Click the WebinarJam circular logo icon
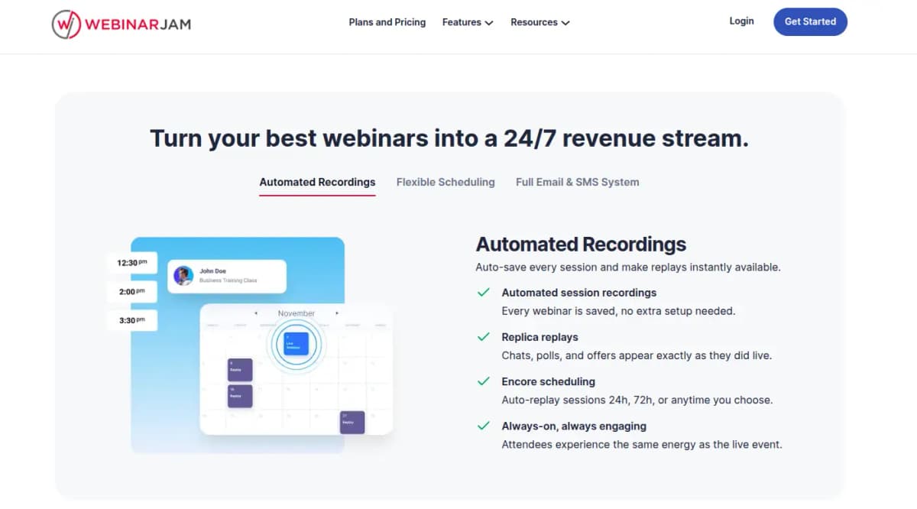This screenshot has width=917, height=509. (66, 24)
